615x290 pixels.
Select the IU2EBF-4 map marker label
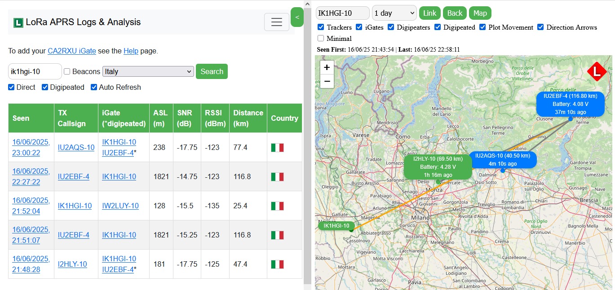click(570, 104)
